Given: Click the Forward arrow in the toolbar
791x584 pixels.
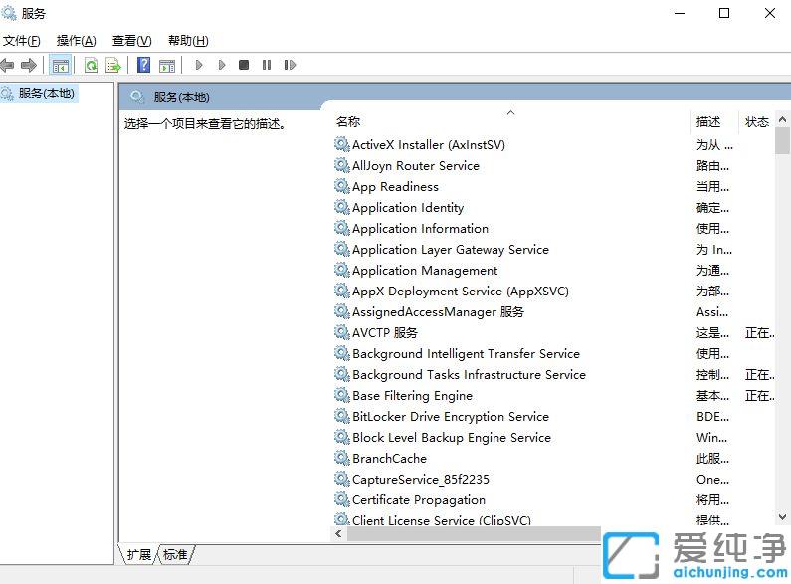Looking at the screenshot, I should [29, 66].
